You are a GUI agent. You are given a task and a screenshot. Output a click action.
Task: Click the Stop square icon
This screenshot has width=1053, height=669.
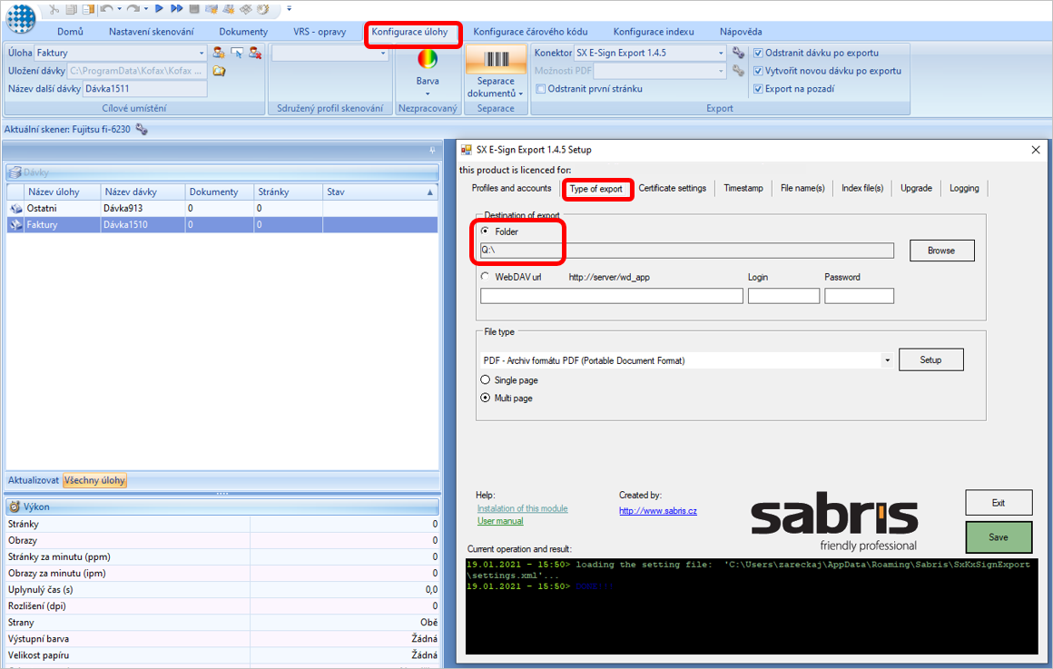(x=194, y=9)
